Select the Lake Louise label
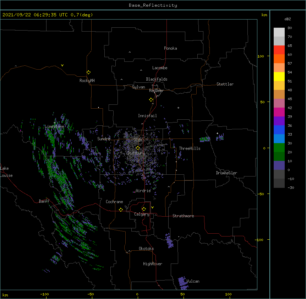 [6, 172]
